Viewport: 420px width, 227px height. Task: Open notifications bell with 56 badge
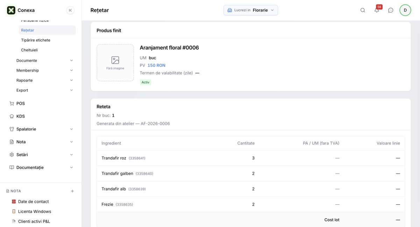point(377,10)
